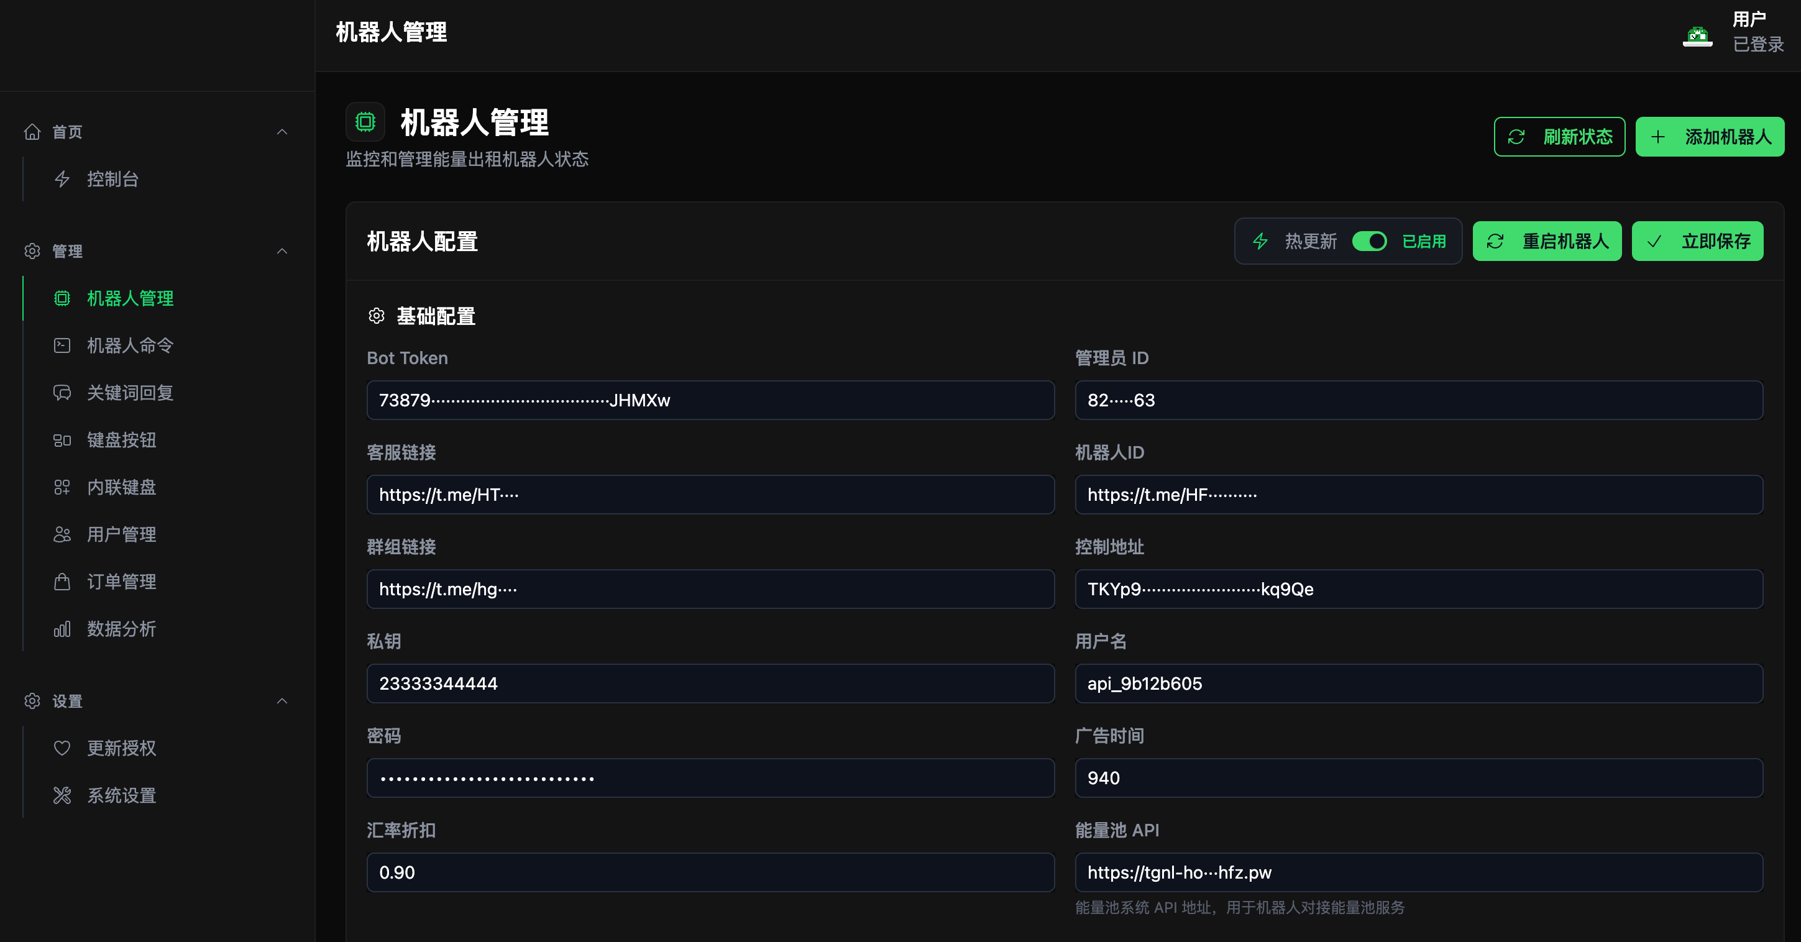
Task: Click the chip icon next to 机器人管理 in sidebar
Action: [62, 298]
